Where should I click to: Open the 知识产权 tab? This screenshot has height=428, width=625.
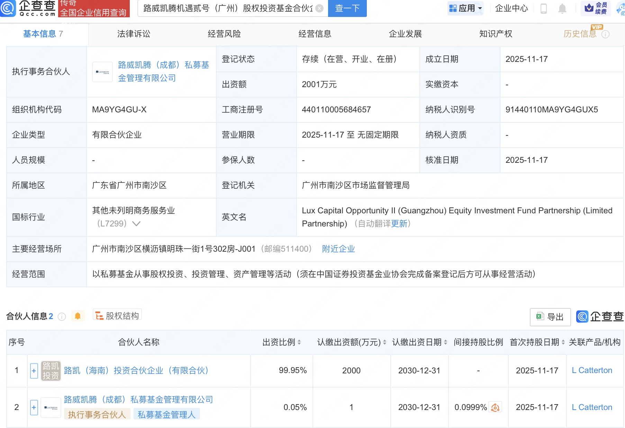click(x=496, y=34)
